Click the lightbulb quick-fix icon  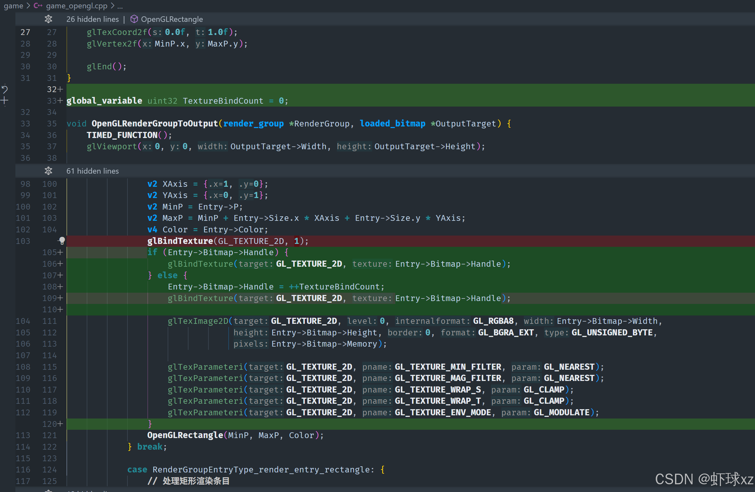tap(62, 241)
